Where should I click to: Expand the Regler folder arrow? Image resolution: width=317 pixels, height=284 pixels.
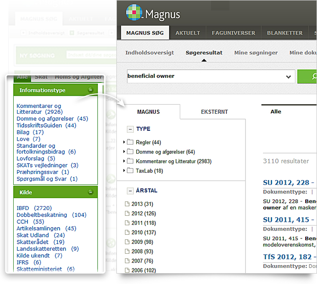pos(124,142)
